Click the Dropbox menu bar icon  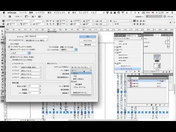pyautogui.click(x=107, y=12)
